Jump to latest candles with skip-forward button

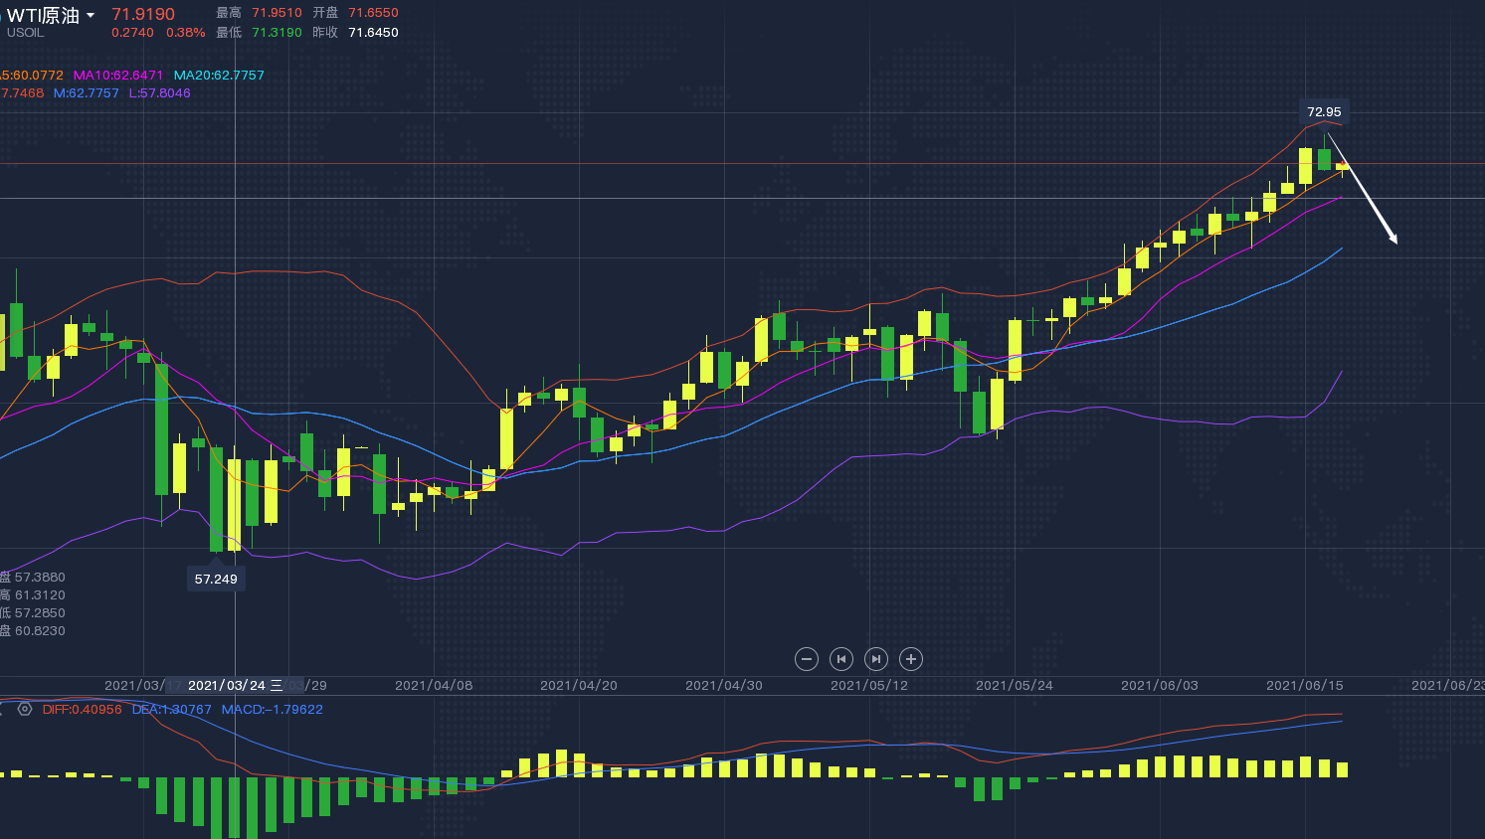876,659
